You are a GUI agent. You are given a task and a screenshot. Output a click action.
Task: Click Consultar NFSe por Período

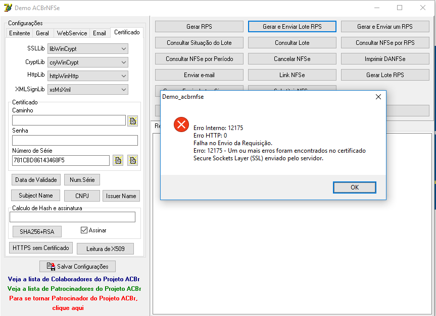[199, 59]
